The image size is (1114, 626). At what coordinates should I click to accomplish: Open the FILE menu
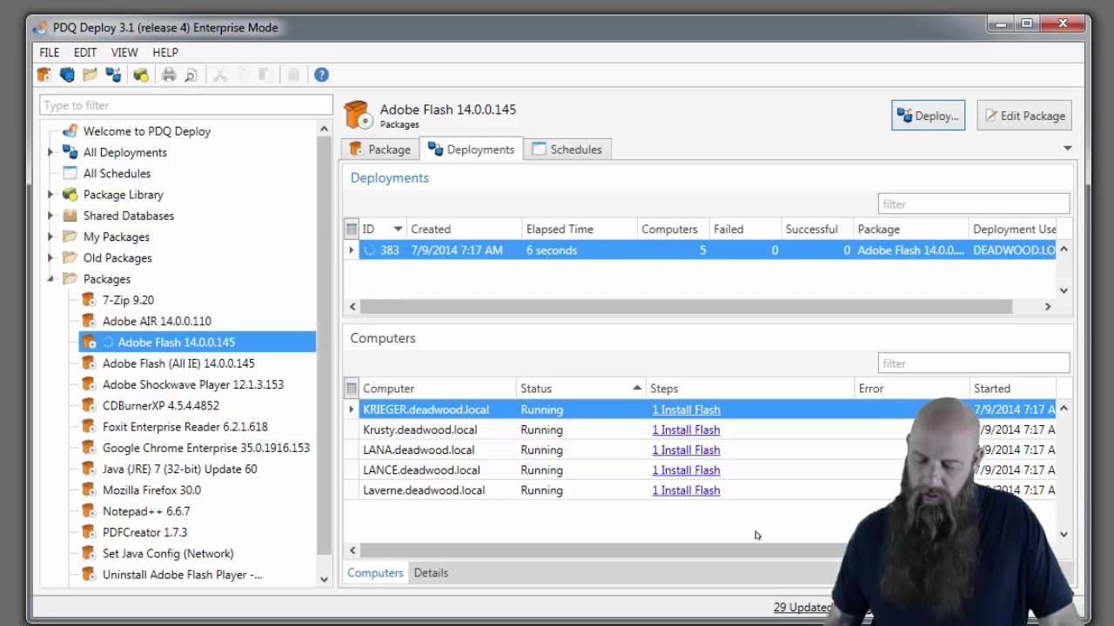click(x=50, y=52)
